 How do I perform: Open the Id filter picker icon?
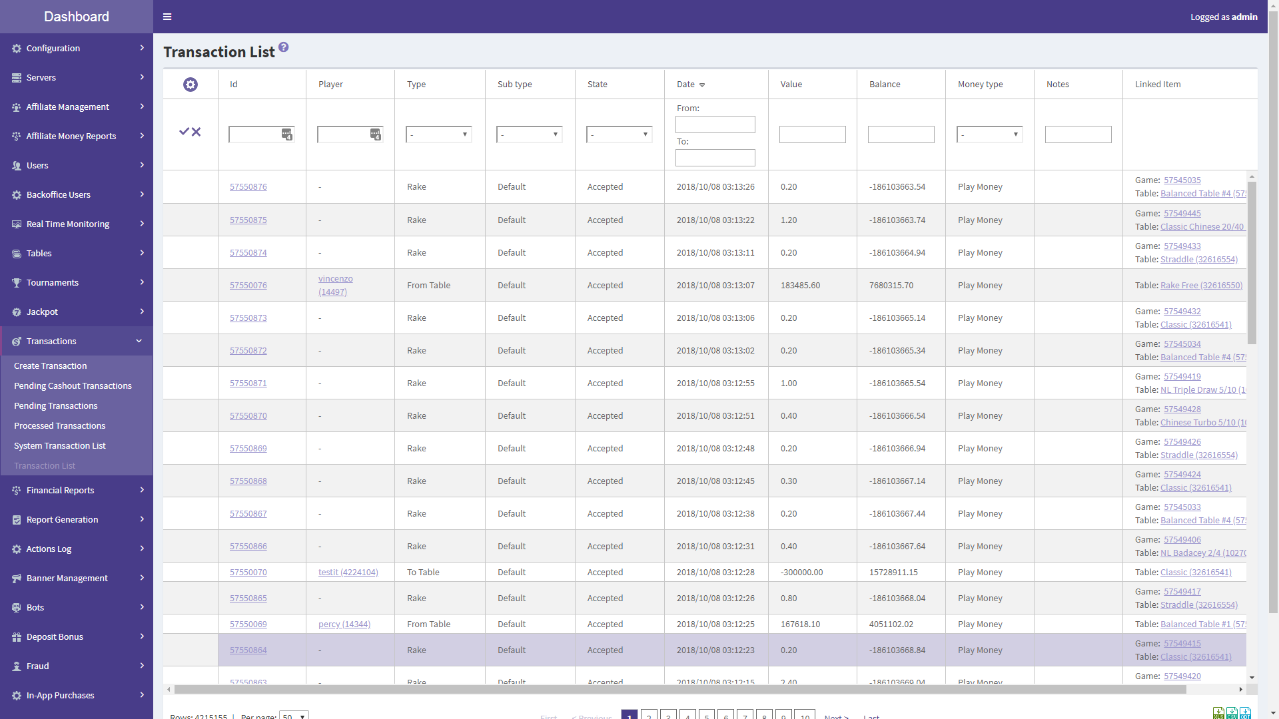pyautogui.click(x=286, y=134)
